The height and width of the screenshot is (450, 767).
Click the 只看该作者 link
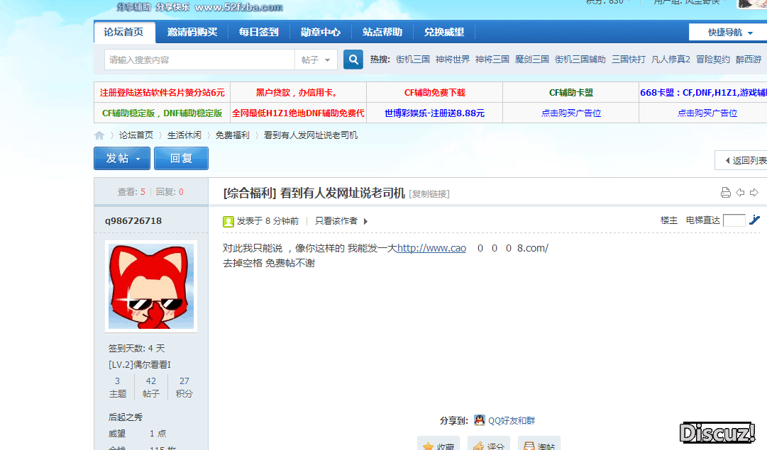tap(336, 221)
